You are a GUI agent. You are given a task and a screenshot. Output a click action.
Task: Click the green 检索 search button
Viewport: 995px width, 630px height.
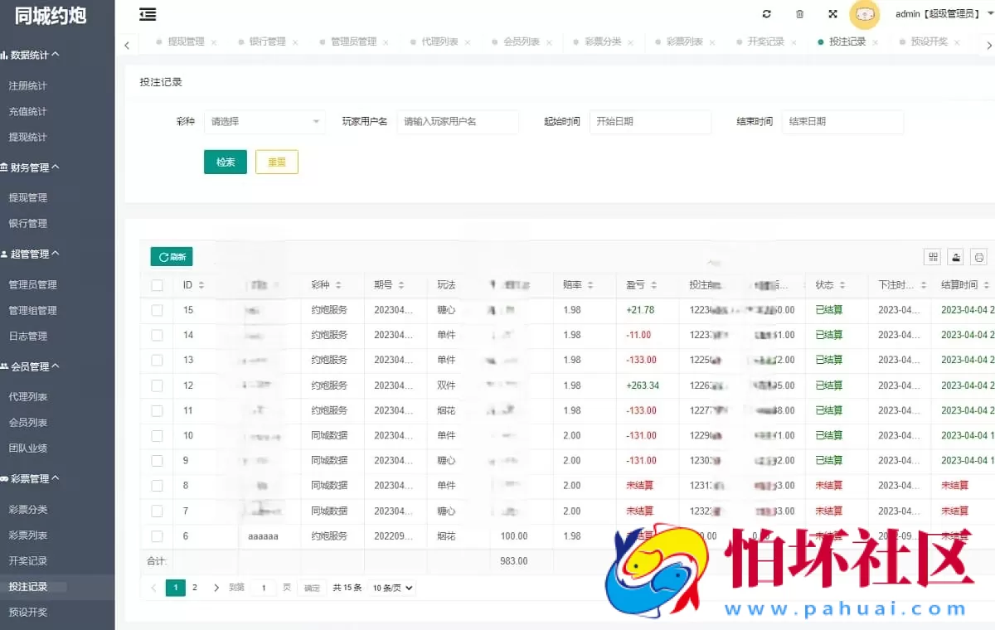coord(225,162)
